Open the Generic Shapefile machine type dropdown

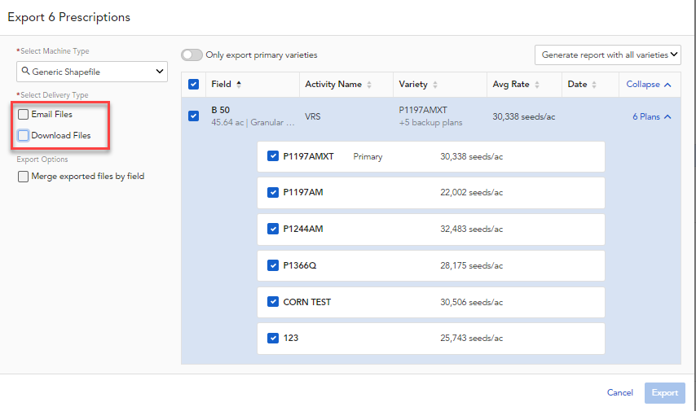[91, 72]
